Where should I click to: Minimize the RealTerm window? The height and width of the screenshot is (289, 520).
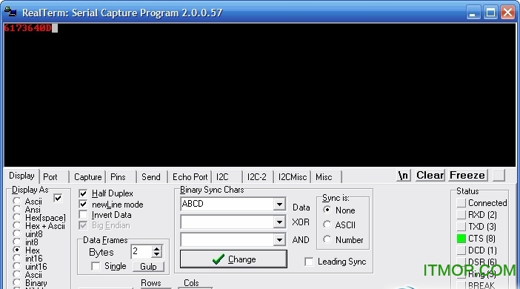(473, 13)
